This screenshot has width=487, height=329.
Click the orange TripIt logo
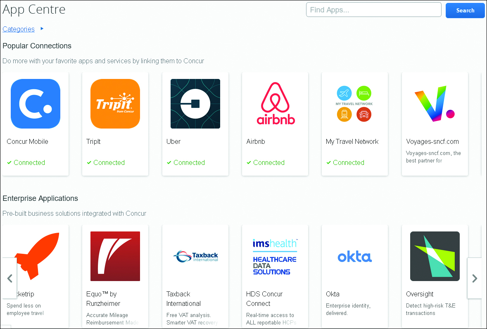click(115, 104)
